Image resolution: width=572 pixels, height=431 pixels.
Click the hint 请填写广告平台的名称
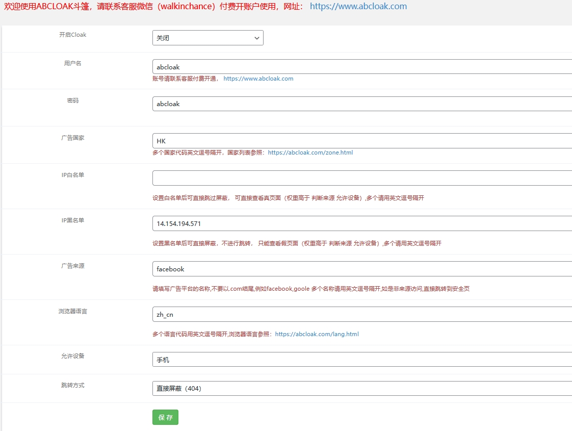(311, 289)
